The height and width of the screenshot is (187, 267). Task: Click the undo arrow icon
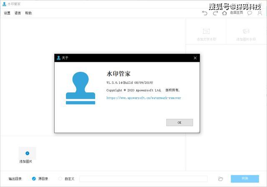pos(205,13)
